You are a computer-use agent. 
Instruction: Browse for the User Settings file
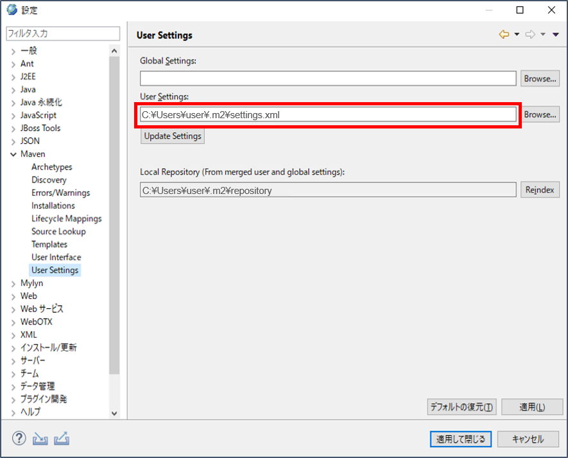[540, 114]
